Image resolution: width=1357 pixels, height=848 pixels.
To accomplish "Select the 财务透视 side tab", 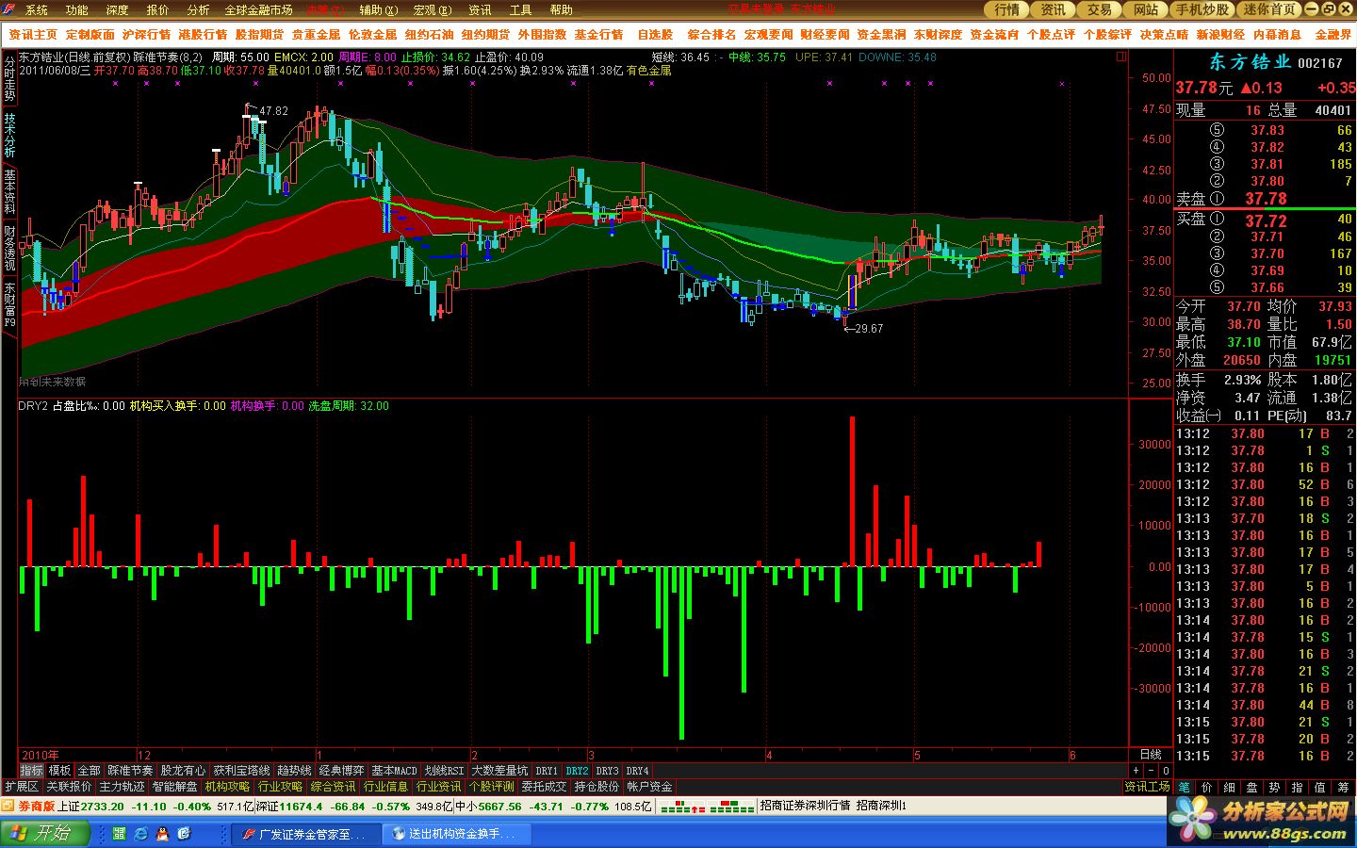I will pos(9,247).
